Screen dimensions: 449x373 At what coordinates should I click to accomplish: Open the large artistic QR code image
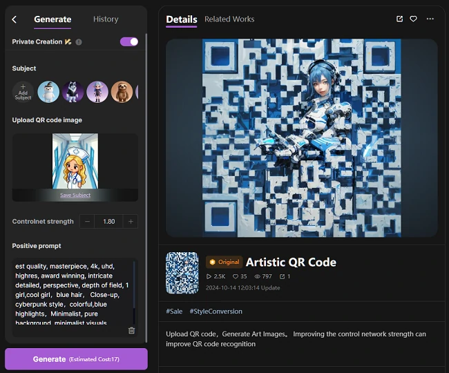click(x=302, y=138)
